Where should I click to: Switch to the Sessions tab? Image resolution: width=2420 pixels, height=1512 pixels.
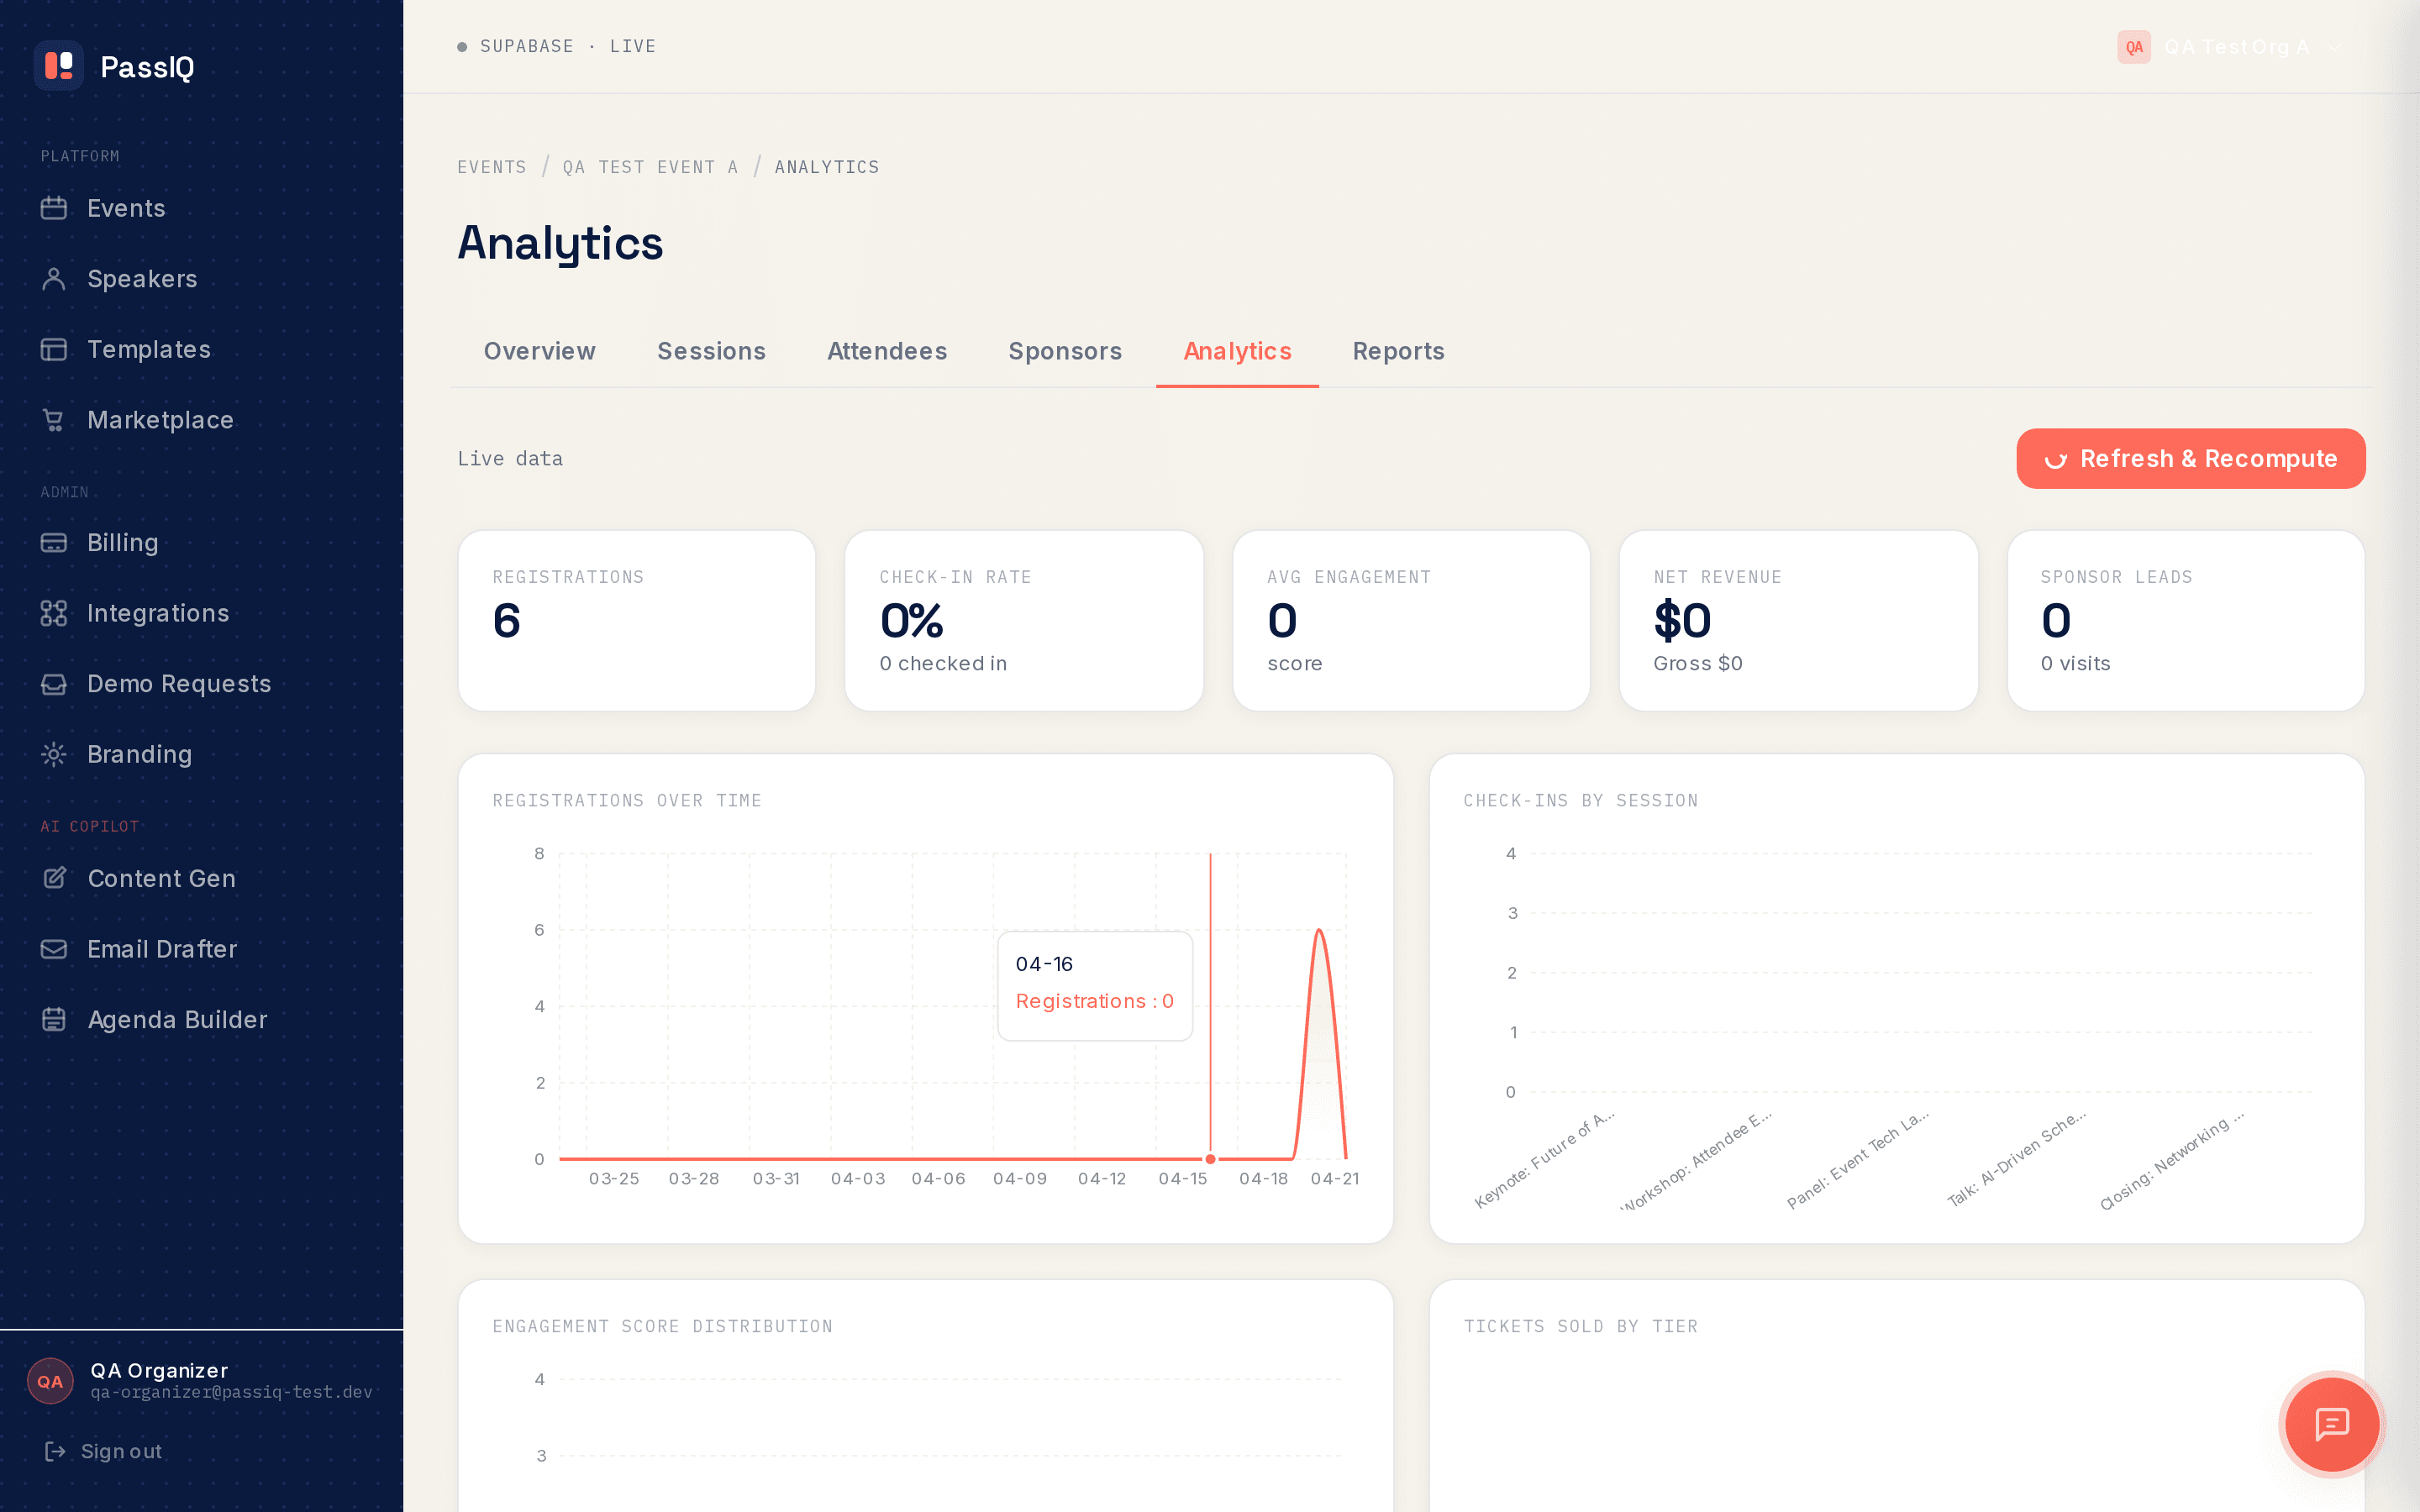[x=712, y=351]
